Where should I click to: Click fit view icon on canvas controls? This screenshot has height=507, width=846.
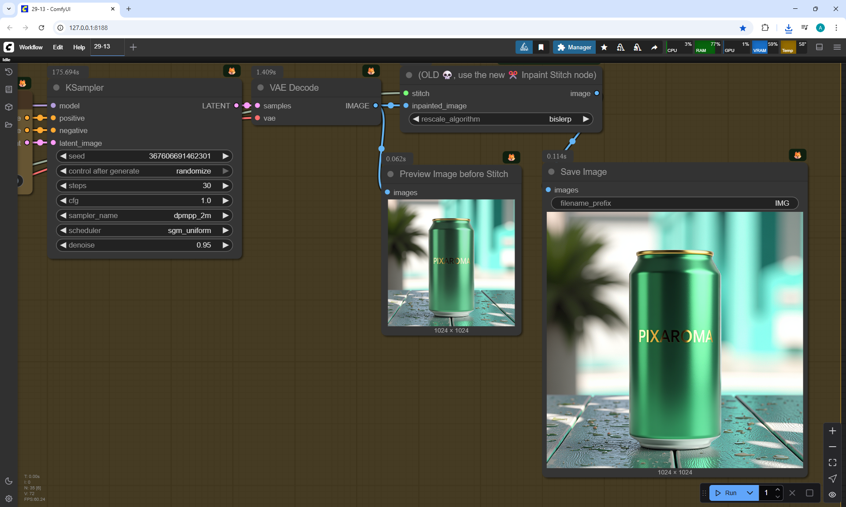click(832, 463)
